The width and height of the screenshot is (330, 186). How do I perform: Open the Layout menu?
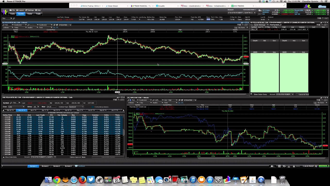20,10
